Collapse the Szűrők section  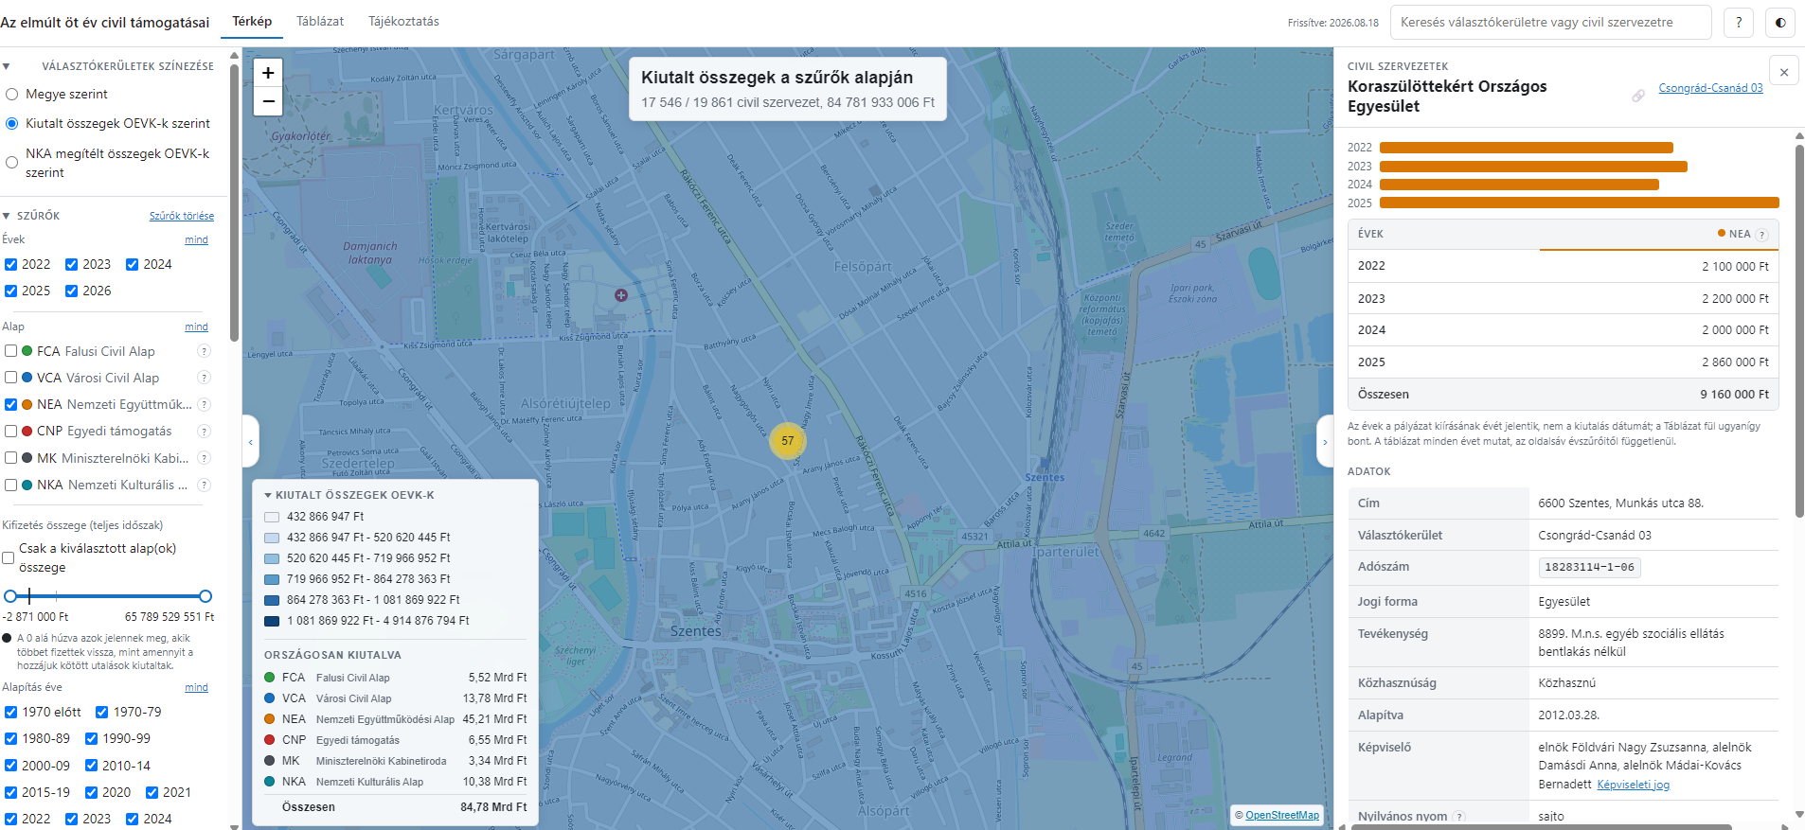6,216
